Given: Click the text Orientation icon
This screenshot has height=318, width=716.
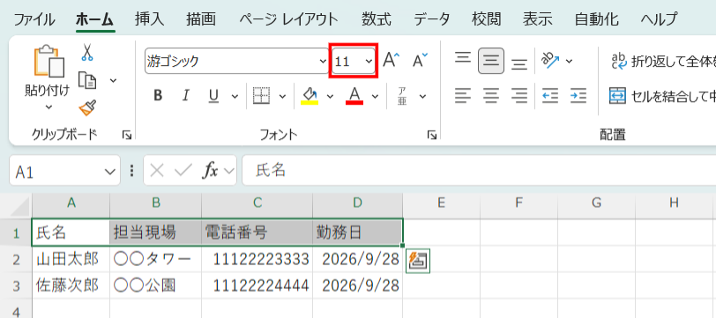Looking at the screenshot, I should click(549, 60).
